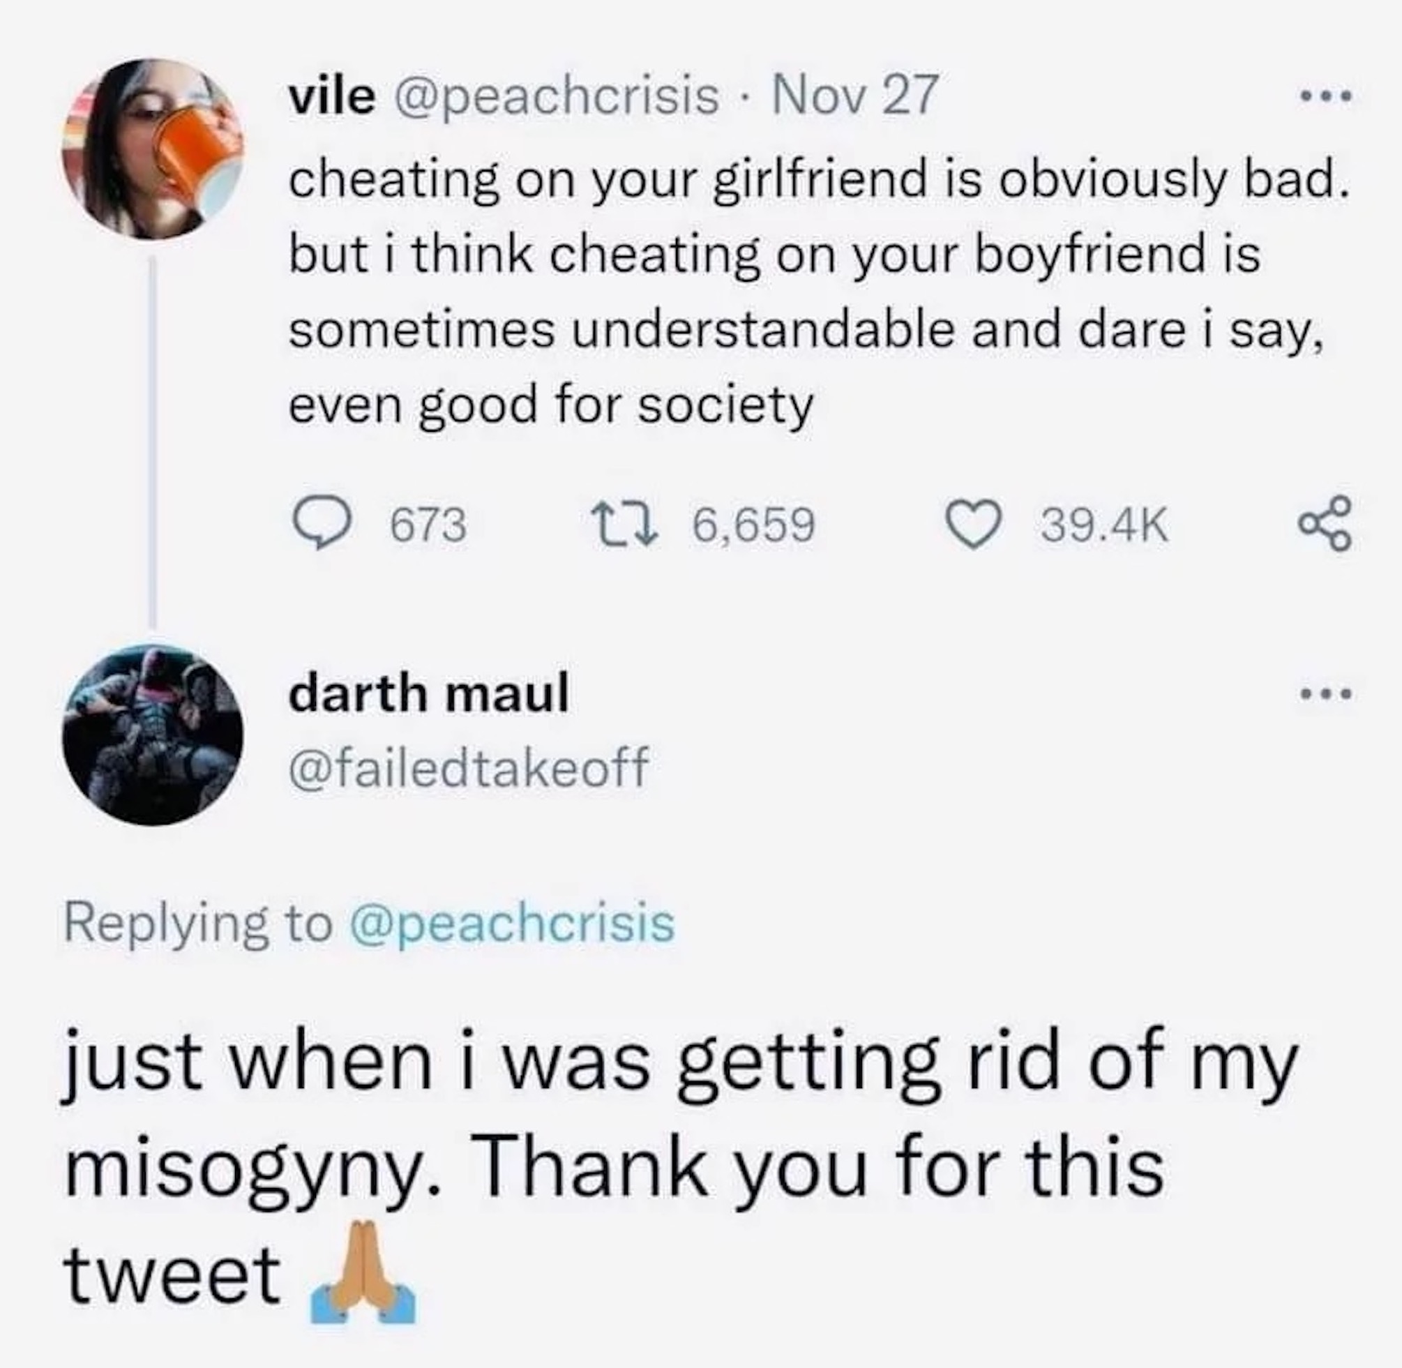
Task: Click the 673 replies count
Action: click(x=428, y=525)
